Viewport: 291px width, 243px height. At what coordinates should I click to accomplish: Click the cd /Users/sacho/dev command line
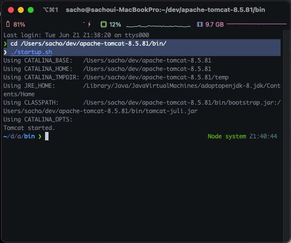coord(88,44)
